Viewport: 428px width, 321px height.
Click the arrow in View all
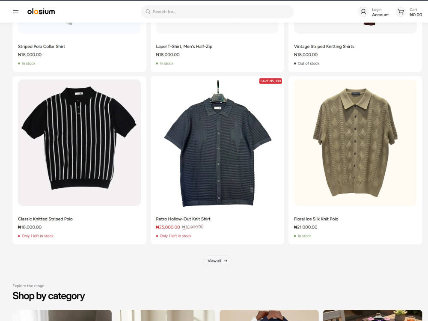(226, 261)
